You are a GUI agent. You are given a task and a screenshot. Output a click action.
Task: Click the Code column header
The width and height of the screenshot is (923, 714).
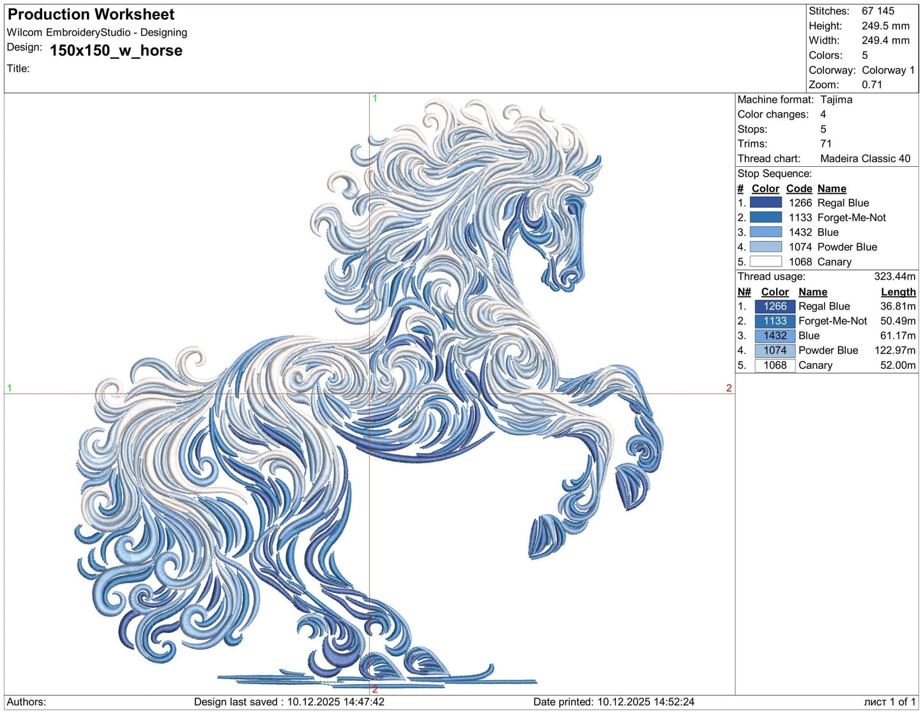[x=799, y=189]
